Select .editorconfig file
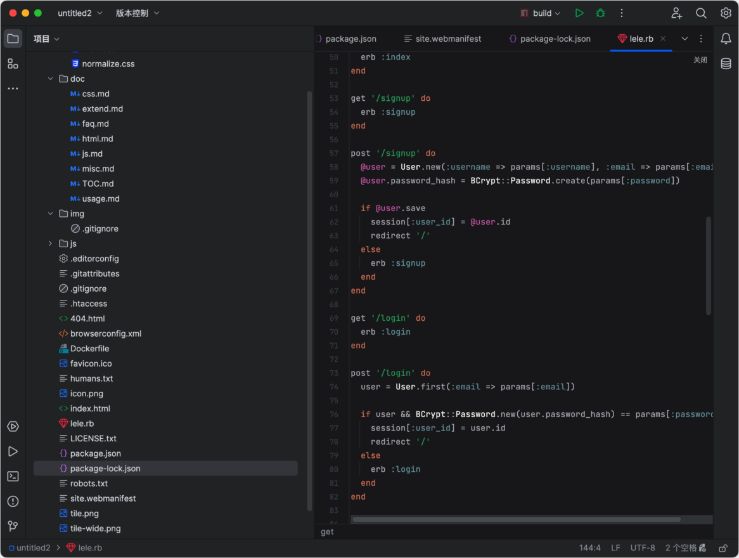 point(89,259)
